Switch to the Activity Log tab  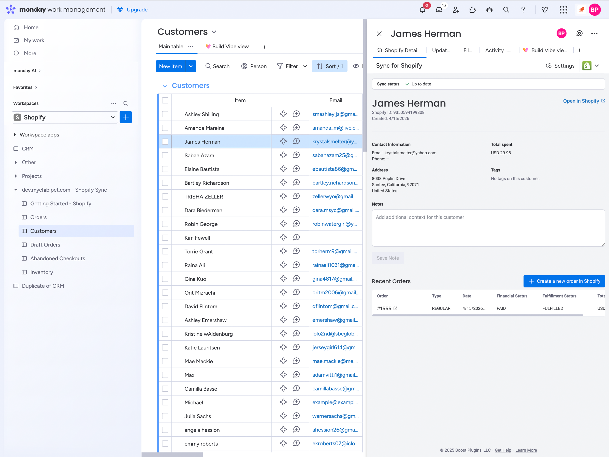(498, 50)
